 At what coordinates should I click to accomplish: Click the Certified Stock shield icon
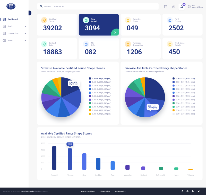44,20
